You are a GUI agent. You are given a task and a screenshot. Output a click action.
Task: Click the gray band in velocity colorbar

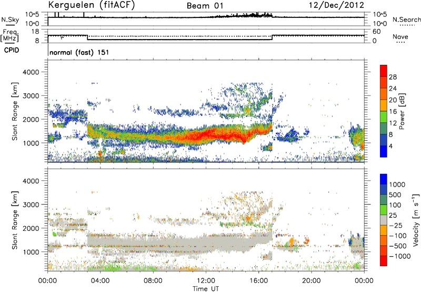[384, 220]
